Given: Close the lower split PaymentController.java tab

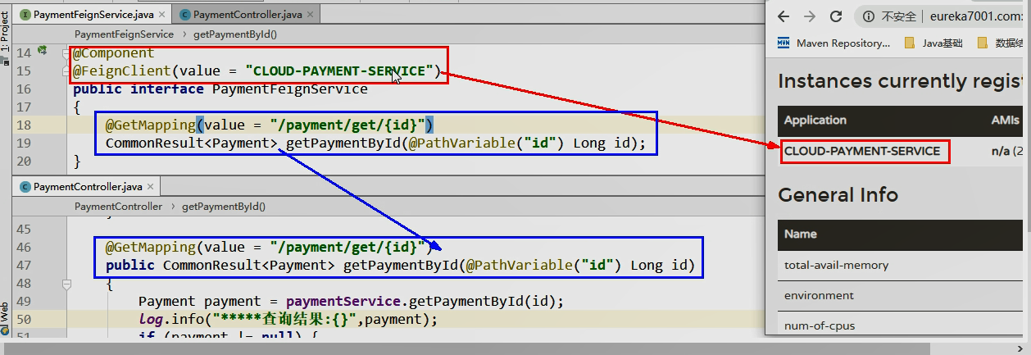Looking at the screenshot, I should (x=150, y=187).
